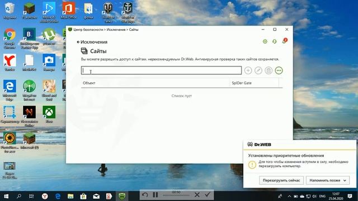The width and height of the screenshot is (358, 201).
Task: Open the Action Center notifications icon
Action: click(x=350, y=196)
